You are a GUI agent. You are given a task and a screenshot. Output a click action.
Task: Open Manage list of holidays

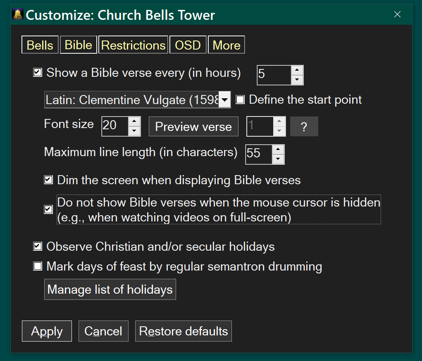click(x=110, y=290)
